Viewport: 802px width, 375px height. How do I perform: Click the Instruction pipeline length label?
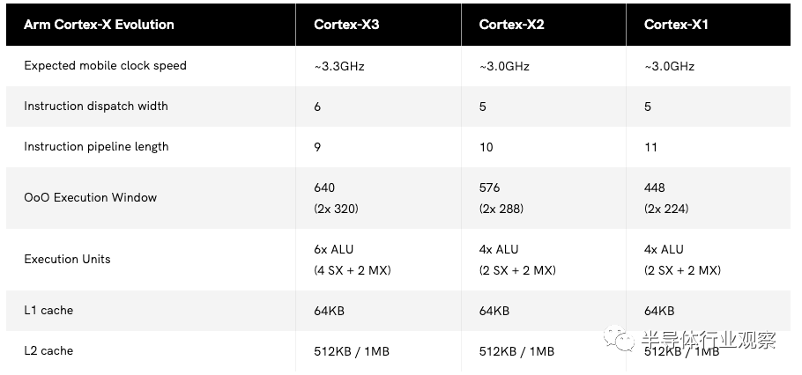96,147
